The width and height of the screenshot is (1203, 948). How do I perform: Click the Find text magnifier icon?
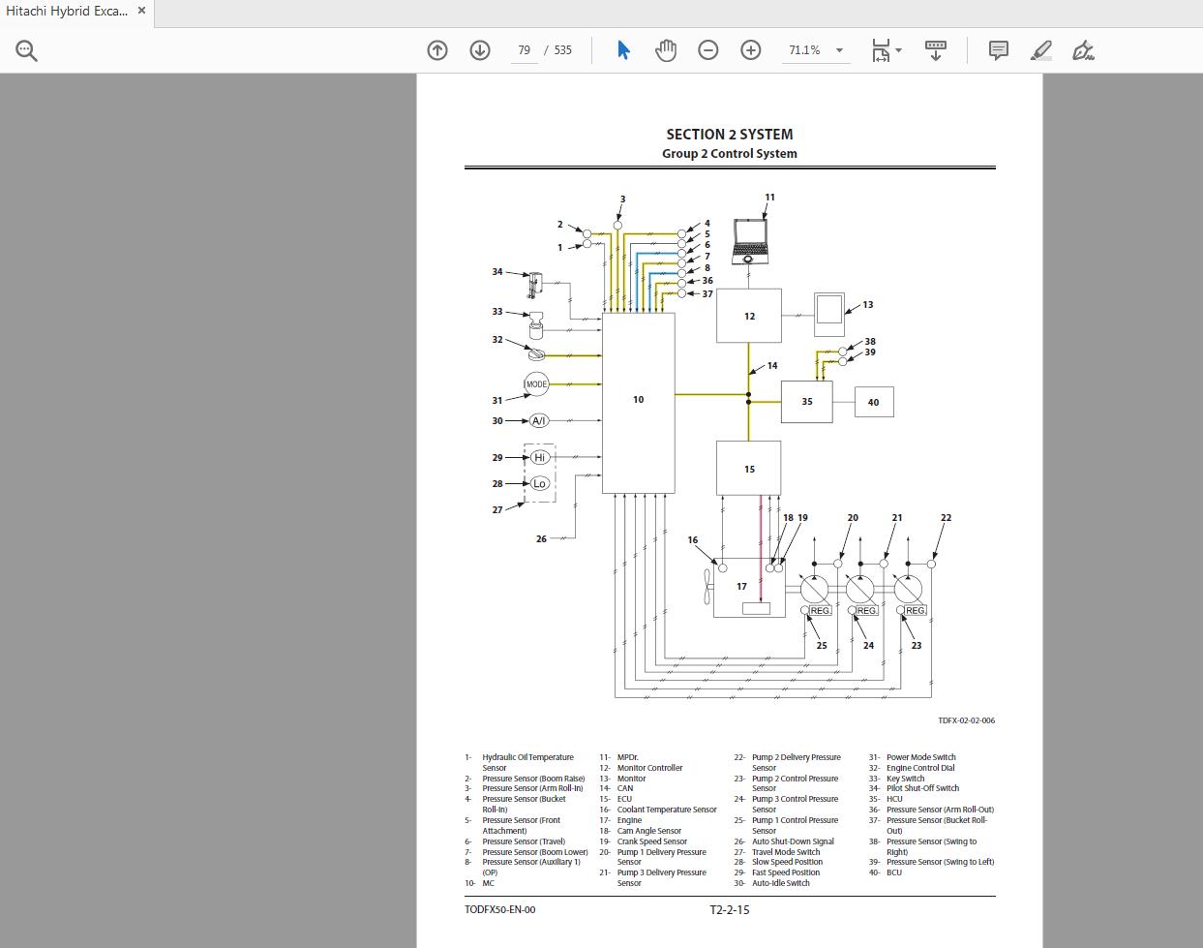(x=26, y=50)
